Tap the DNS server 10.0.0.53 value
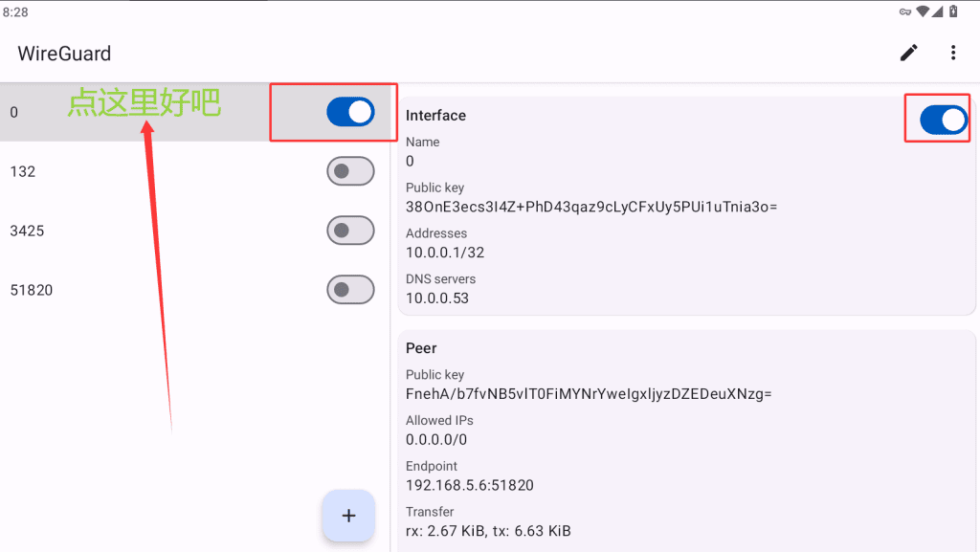 click(x=436, y=298)
